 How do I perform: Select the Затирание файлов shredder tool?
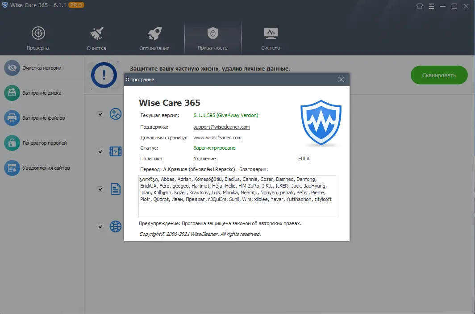(x=39, y=118)
